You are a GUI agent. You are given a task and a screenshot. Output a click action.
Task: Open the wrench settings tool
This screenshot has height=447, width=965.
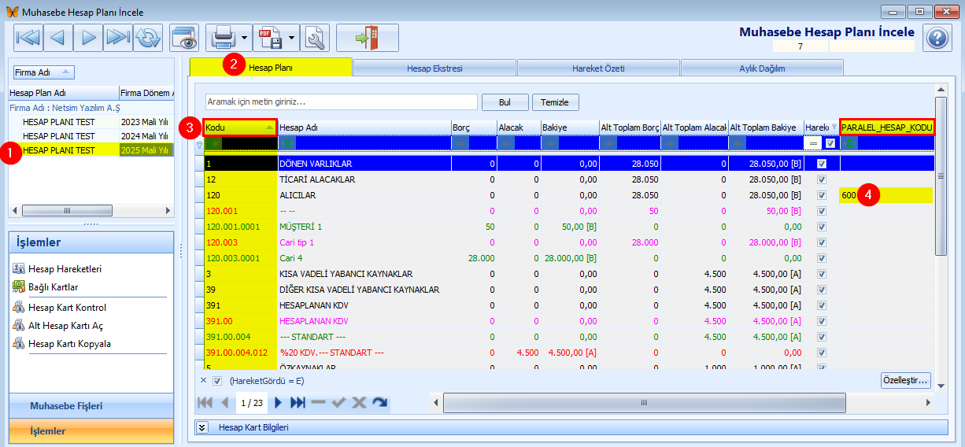pos(315,38)
